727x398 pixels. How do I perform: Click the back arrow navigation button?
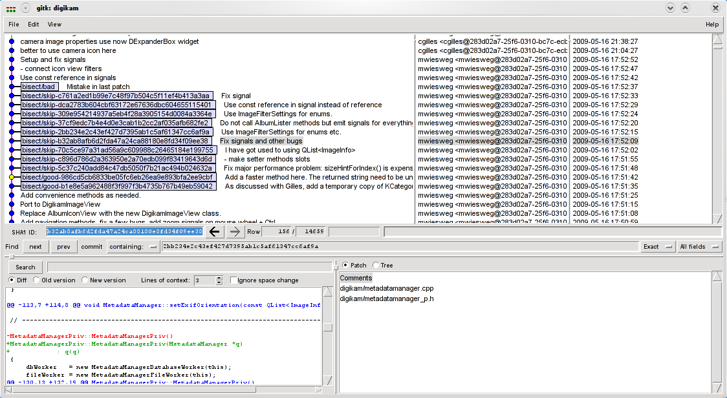(x=215, y=231)
